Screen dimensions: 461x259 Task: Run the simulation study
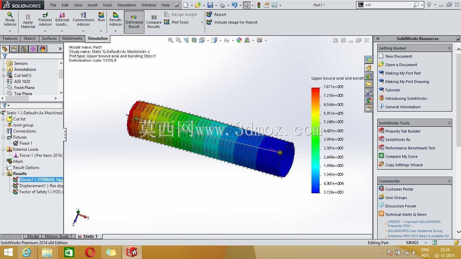point(101,18)
